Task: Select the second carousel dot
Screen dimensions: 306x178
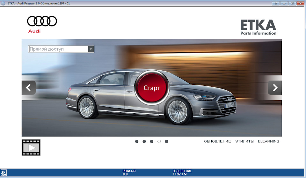Action: (x=144, y=141)
